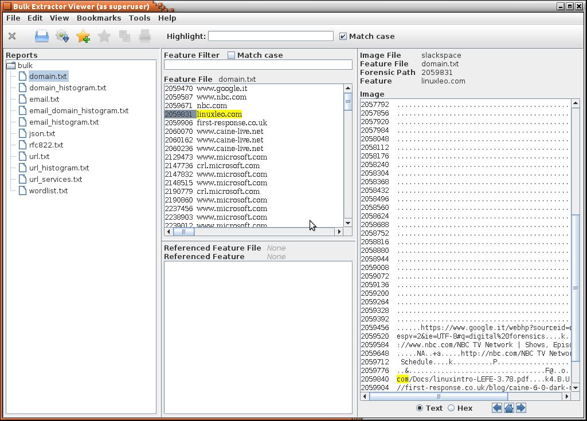Viewport: 587px width, 421px height.
Task: Click the close-all X toolbar icon
Action: tap(12, 36)
